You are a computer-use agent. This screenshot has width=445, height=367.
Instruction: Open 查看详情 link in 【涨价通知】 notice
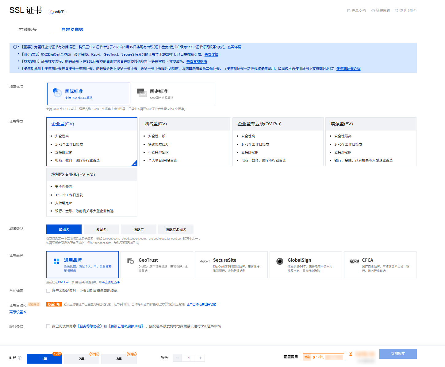click(x=211, y=54)
